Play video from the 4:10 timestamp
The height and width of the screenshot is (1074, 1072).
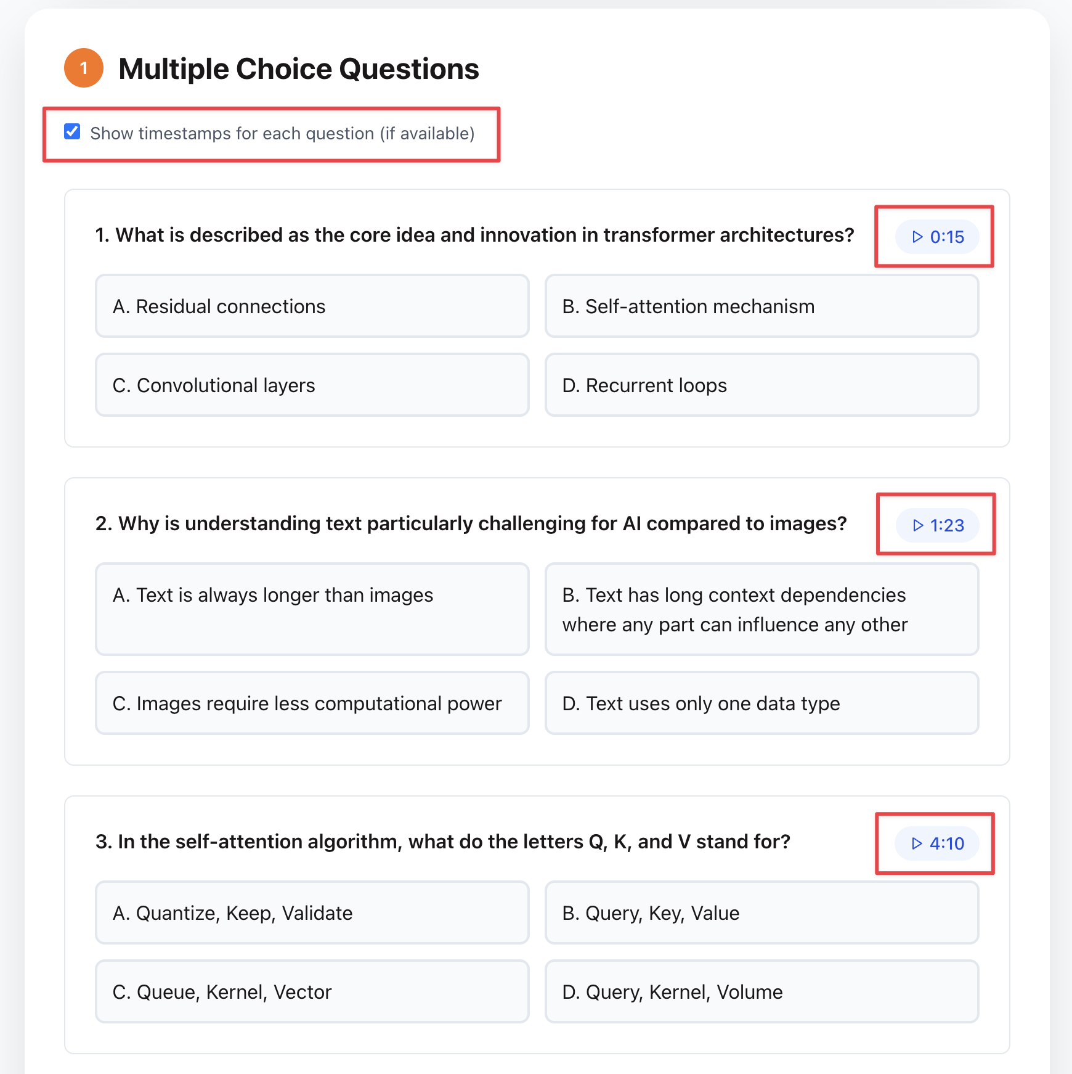pyautogui.click(x=936, y=843)
